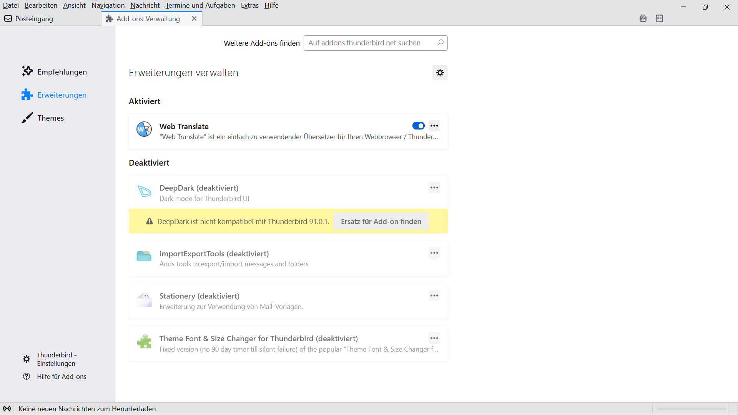Click 'Keine neuen Nachrichten zum Herunterladen' status text

(87, 409)
